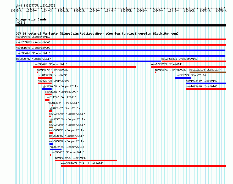
Task: Select nsv595457 (Cooper2011) label
Action: point(66,136)
